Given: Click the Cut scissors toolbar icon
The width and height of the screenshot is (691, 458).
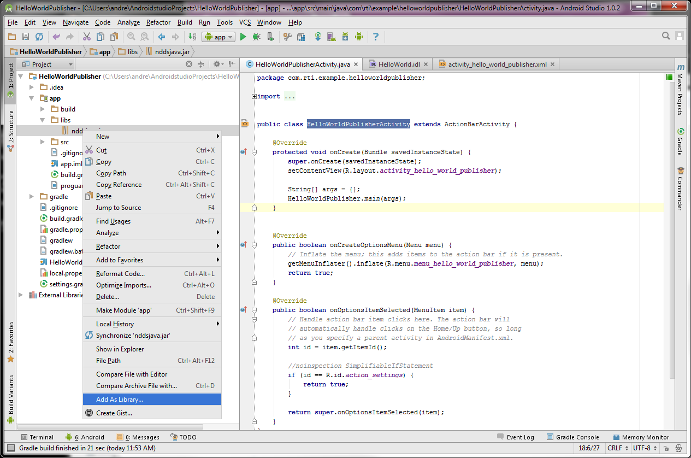Looking at the screenshot, I should [86, 37].
